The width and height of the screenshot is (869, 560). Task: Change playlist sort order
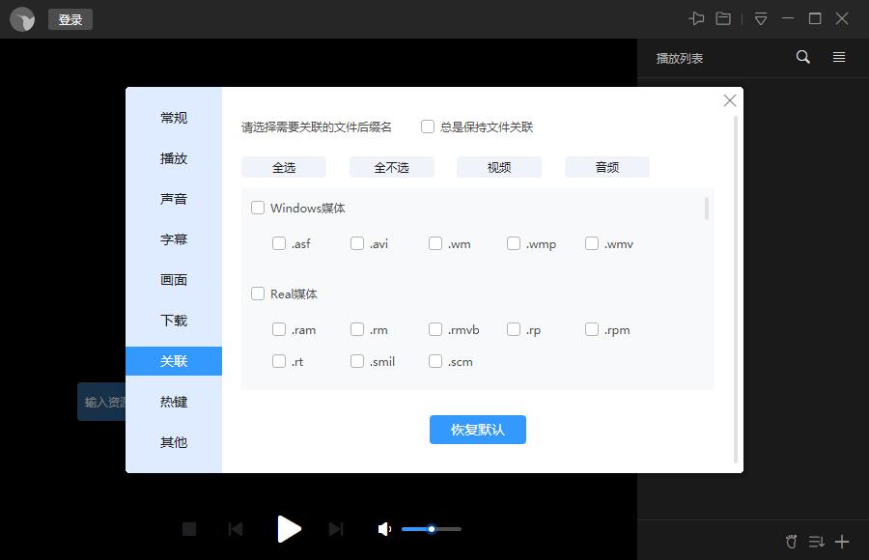coord(816,542)
